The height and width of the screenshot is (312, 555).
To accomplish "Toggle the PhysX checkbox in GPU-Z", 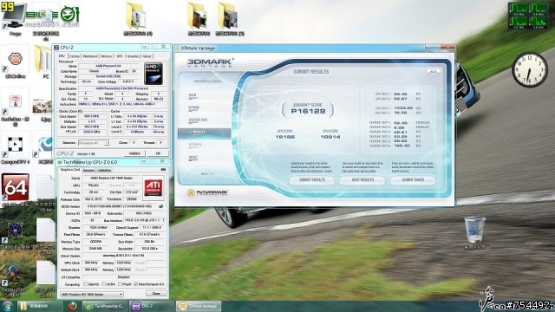I will point(121,284).
